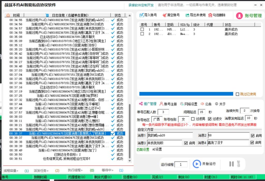
Task: Enable the 过滤男 checkbox
Action: [193, 119]
